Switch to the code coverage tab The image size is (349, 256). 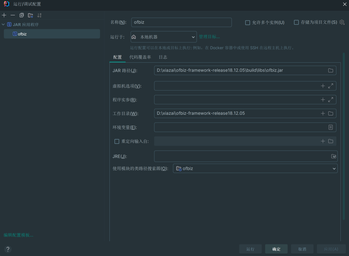click(140, 57)
